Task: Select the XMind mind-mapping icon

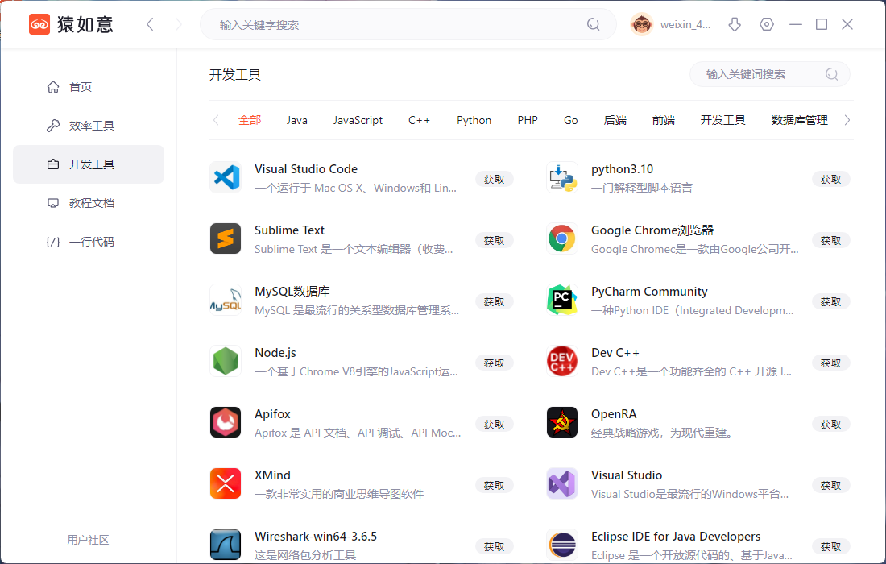Action: click(225, 484)
